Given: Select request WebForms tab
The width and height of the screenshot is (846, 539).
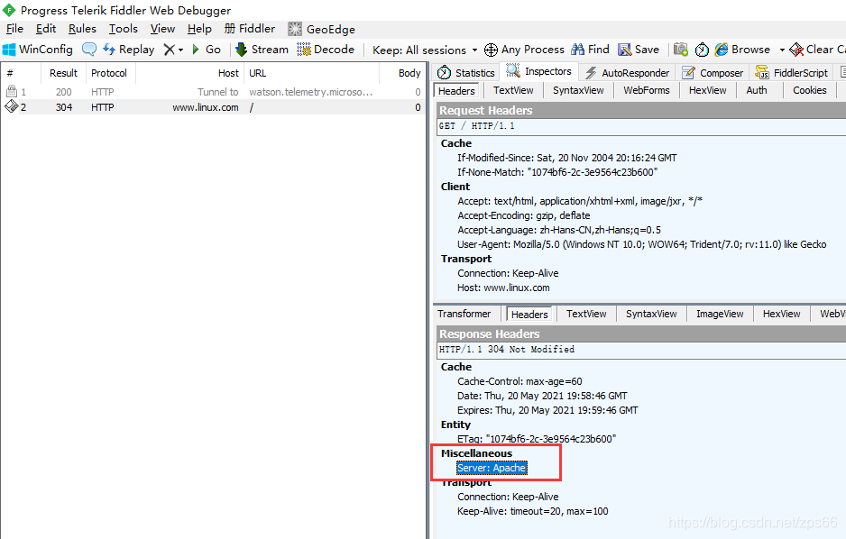Looking at the screenshot, I should click(647, 90).
